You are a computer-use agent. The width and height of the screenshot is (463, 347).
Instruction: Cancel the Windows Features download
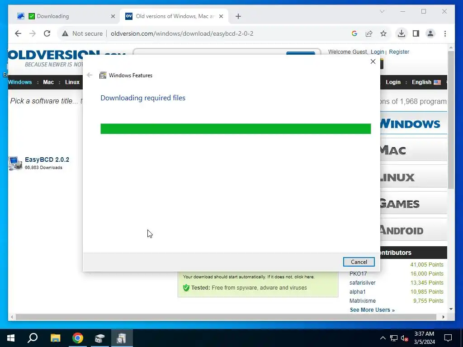coord(359,262)
